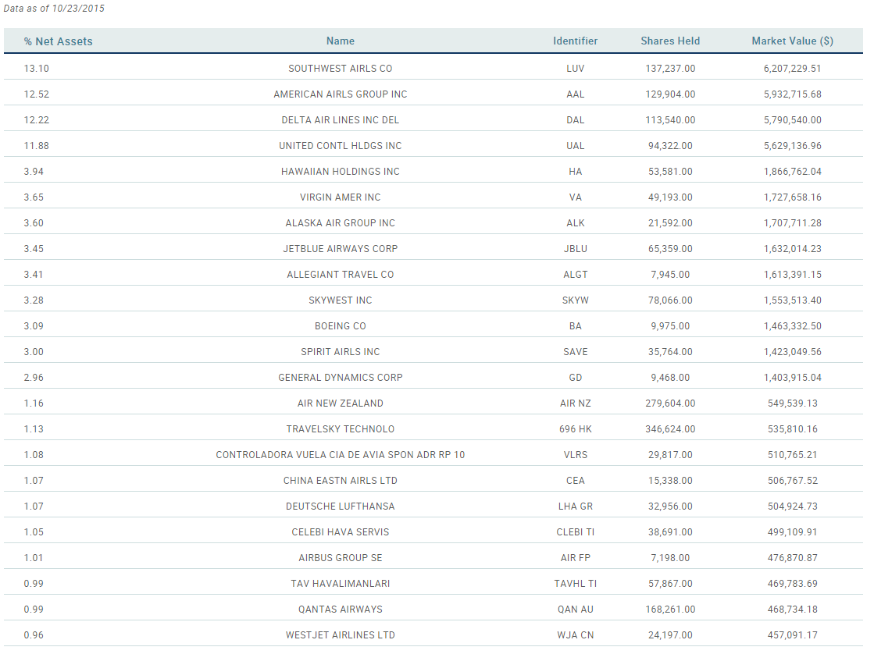
Task: Select shares held 346,624.00
Action: (670, 429)
